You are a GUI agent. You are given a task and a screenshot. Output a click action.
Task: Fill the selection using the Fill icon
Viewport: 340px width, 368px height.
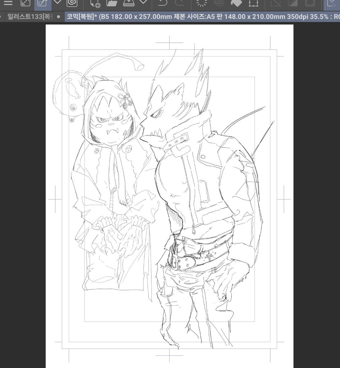click(236, 3)
